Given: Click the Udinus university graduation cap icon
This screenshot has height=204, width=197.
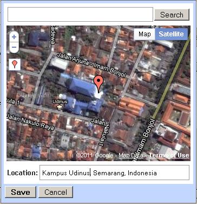Looking at the screenshot, I should (60, 107).
